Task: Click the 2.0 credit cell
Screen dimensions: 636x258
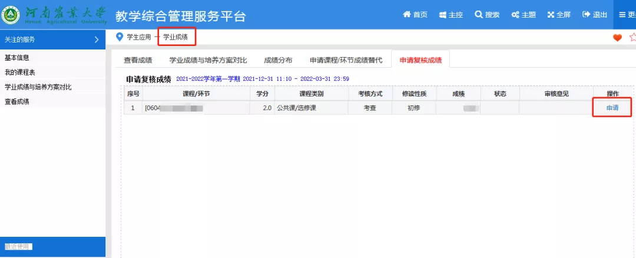Action: (x=262, y=108)
